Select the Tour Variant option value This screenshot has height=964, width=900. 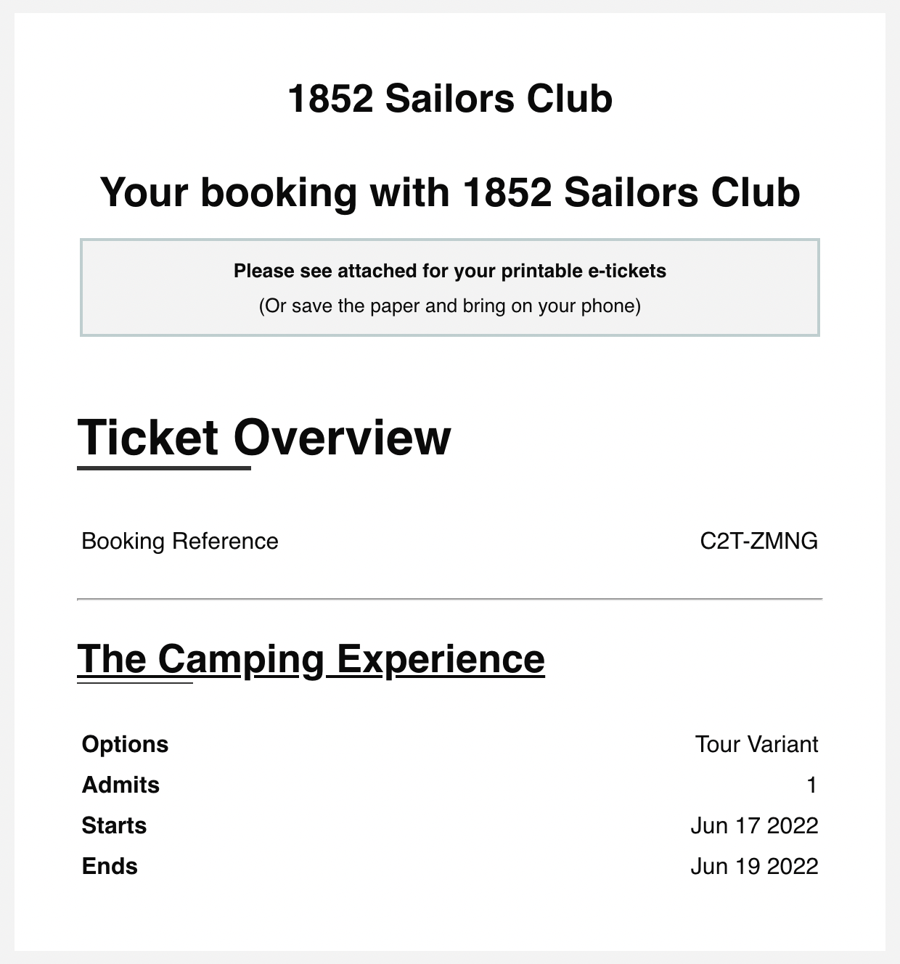point(756,744)
